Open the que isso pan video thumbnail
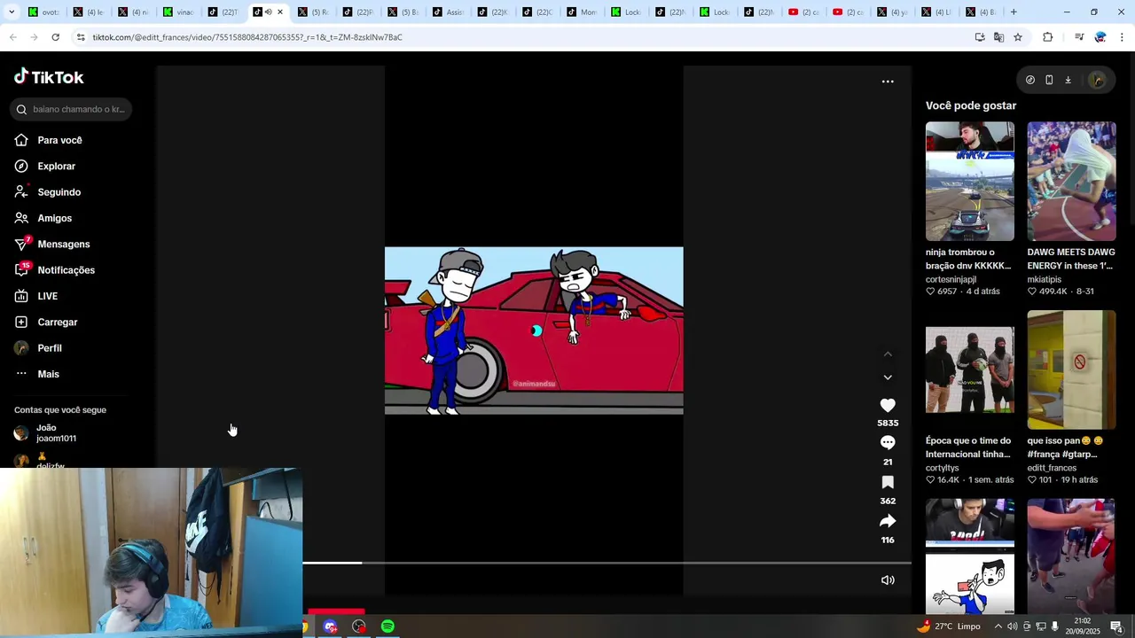 pos(1071,370)
